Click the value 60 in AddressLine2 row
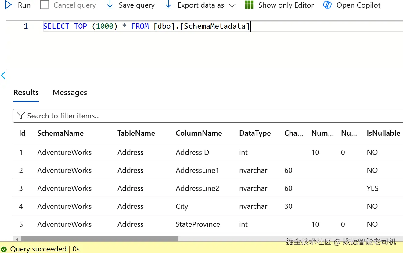This screenshot has width=403, height=253. [288, 188]
